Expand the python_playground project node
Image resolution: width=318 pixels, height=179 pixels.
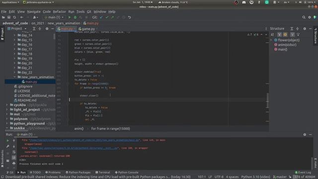click(x=7, y=124)
